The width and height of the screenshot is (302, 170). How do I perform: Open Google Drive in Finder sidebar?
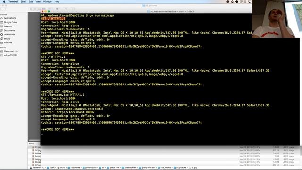pyautogui.click(x=10, y=22)
